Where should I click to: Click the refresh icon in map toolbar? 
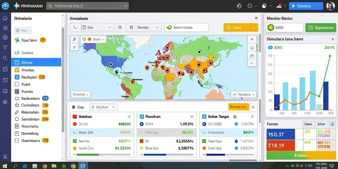76,28
